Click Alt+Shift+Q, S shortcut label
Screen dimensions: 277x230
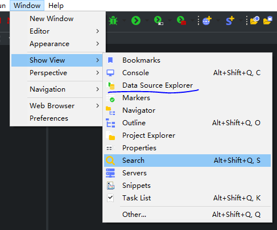237,161
